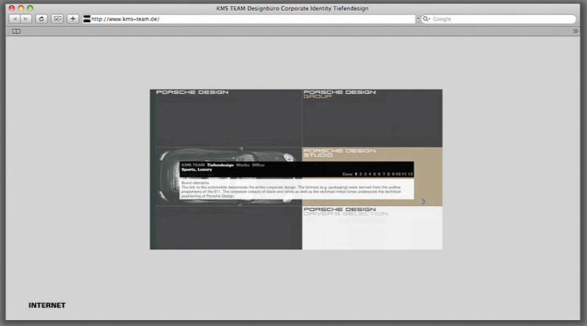Reload the page with the refresh button
Viewport: 587px width, 326px height.
point(41,19)
